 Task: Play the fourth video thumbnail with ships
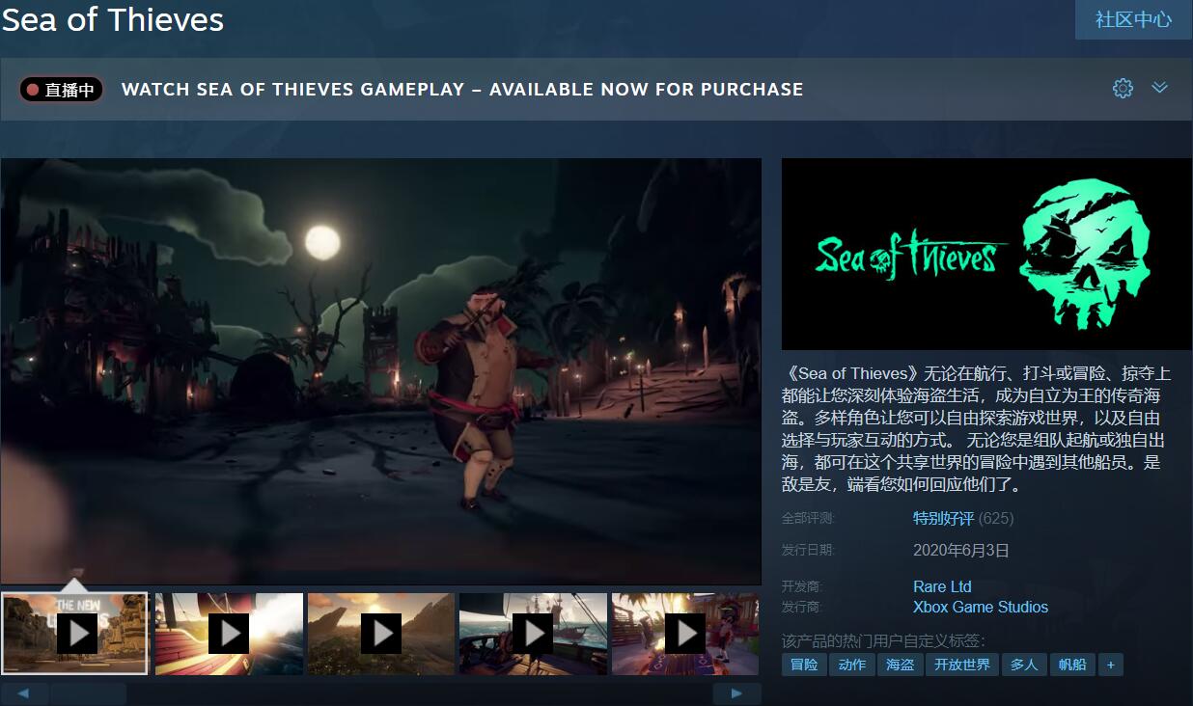(x=534, y=634)
